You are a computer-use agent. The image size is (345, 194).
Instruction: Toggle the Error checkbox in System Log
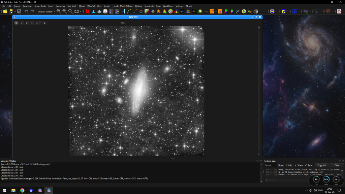(306, 165)
